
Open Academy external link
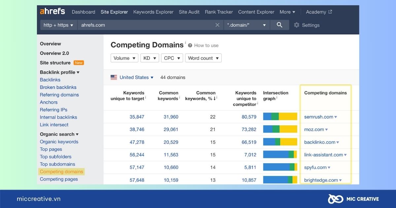pos(319,12)
